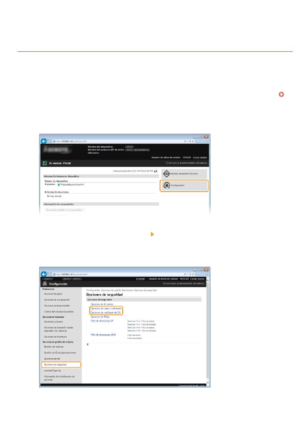Open Configuración button in Portal window
Viewport: 307px width, 443px height.
pyautogui.click(x=184, y=185)
